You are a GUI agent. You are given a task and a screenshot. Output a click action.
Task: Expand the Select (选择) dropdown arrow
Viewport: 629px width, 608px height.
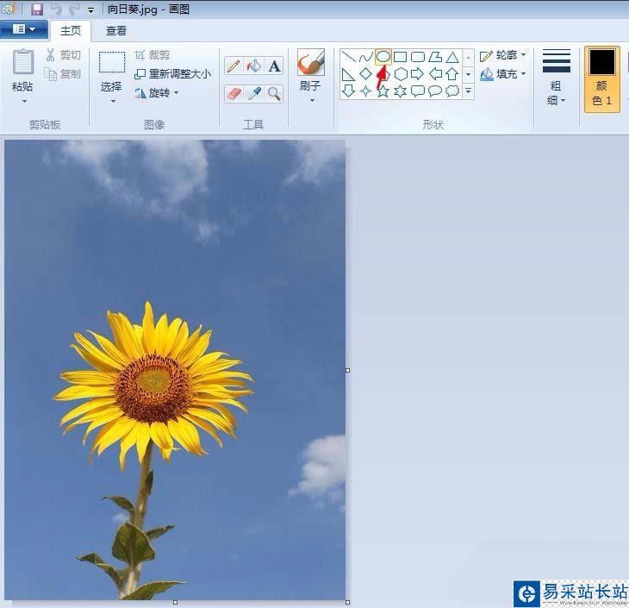click(113, 101)
